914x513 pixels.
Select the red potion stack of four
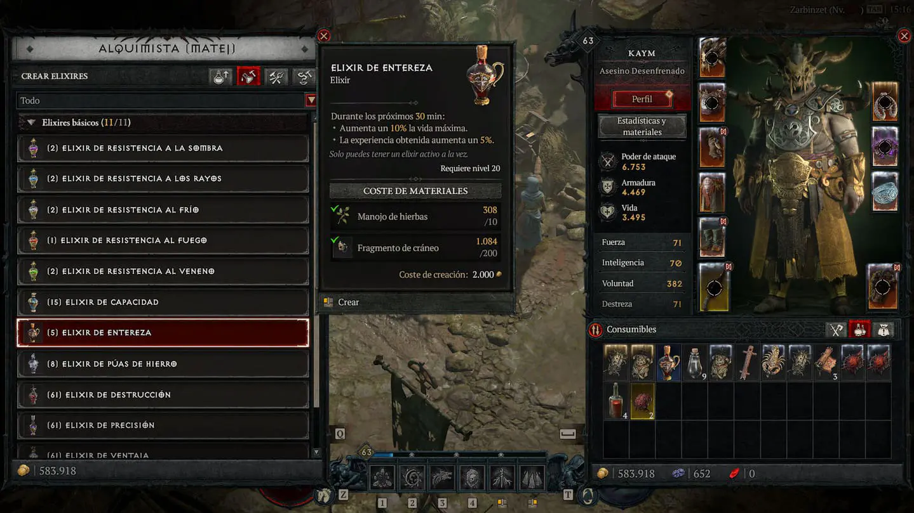(x=615, y=401)
